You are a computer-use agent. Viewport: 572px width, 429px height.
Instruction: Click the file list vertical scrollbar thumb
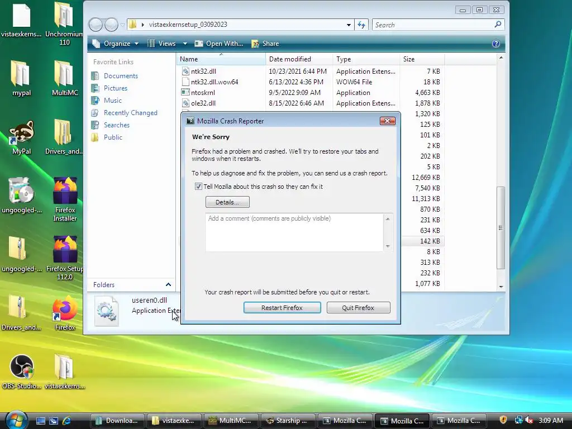[501, 228]
